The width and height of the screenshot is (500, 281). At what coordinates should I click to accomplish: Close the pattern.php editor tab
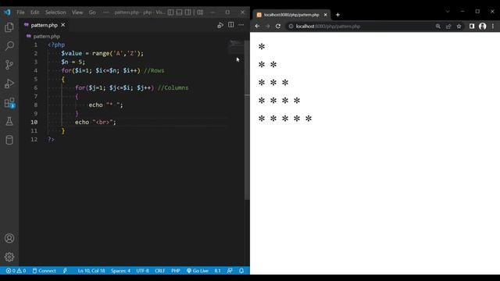(x=63, y=25)
